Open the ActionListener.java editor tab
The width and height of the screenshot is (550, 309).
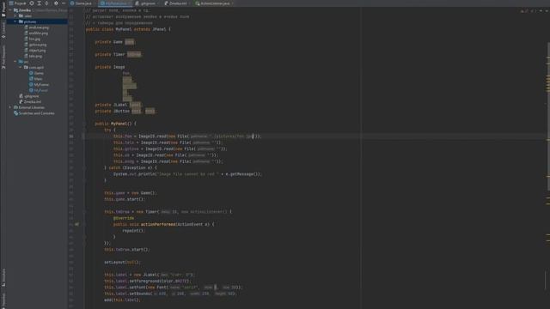tap(213, 3)
